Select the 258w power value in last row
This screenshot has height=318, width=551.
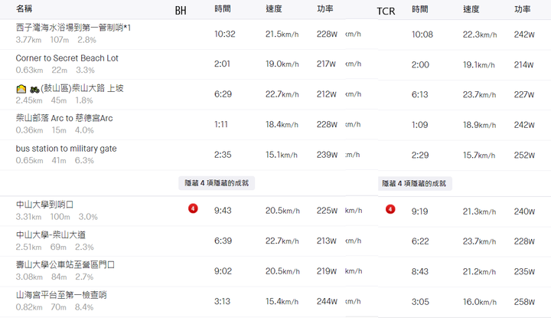click(x=524, y=302)
